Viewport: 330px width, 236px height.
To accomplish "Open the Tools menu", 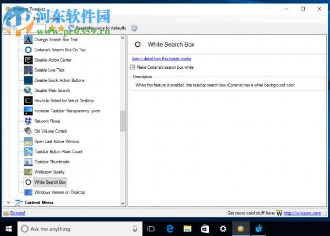I will point(38,19).
